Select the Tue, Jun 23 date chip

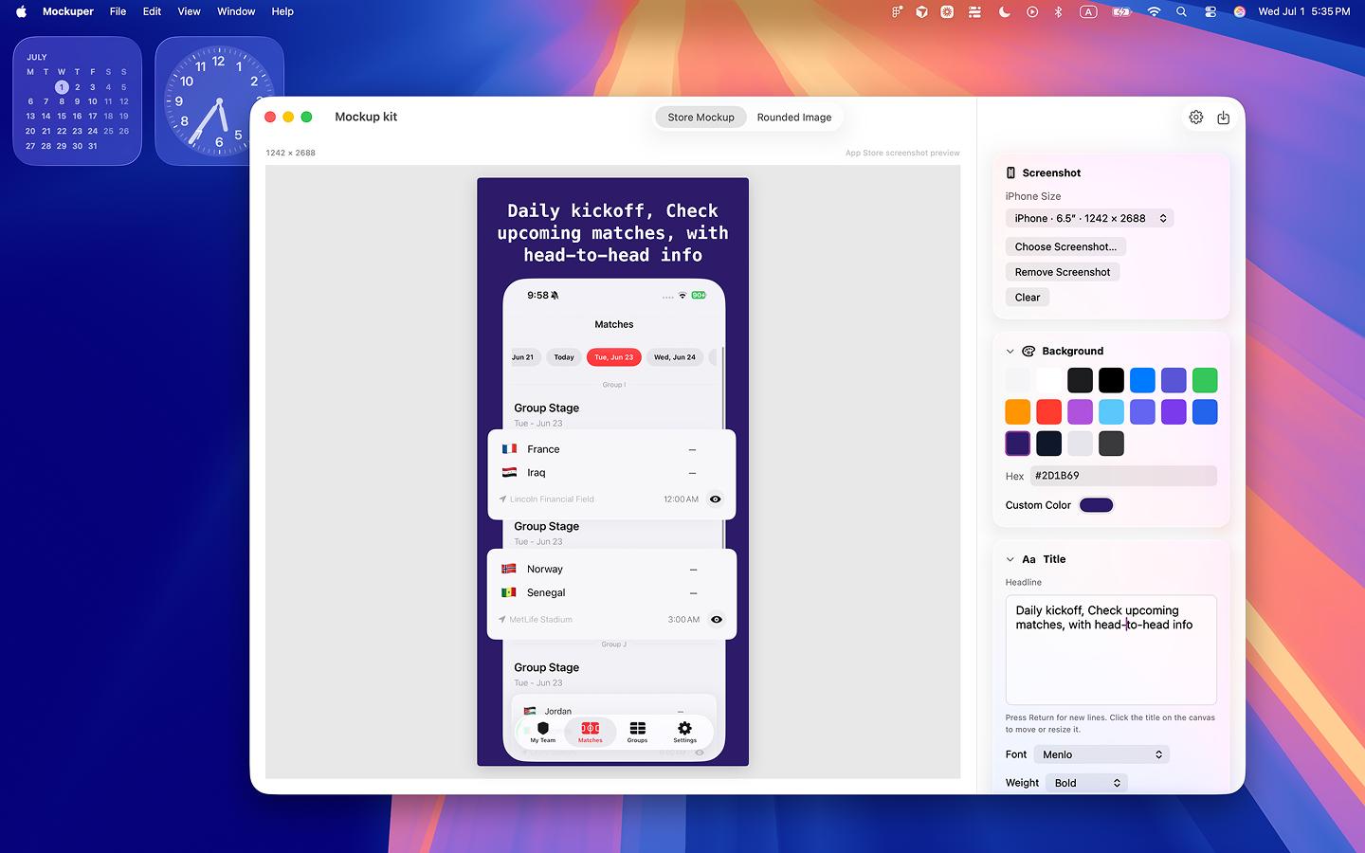614,357
